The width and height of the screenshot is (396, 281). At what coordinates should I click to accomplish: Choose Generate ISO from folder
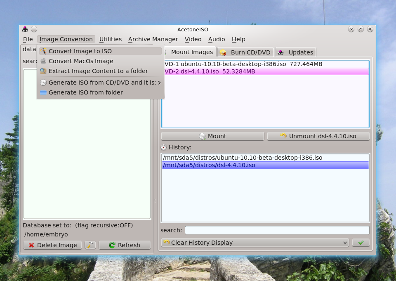pos(101,92)
